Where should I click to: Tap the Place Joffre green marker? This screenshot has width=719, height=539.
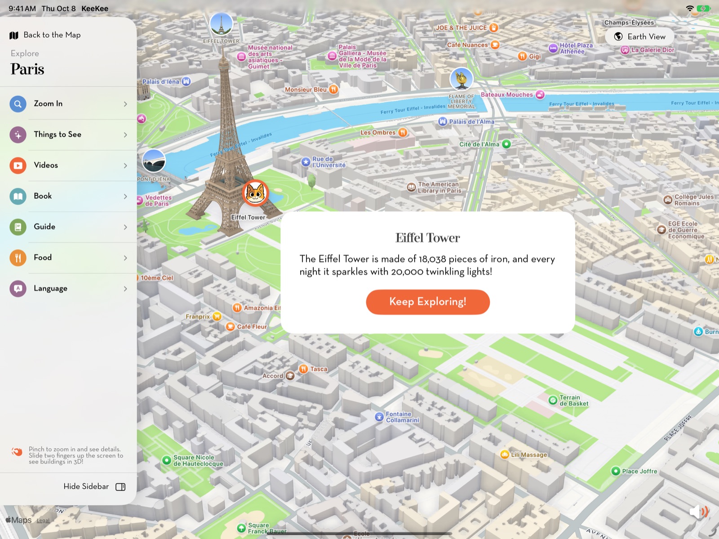[x=616, y=471]
